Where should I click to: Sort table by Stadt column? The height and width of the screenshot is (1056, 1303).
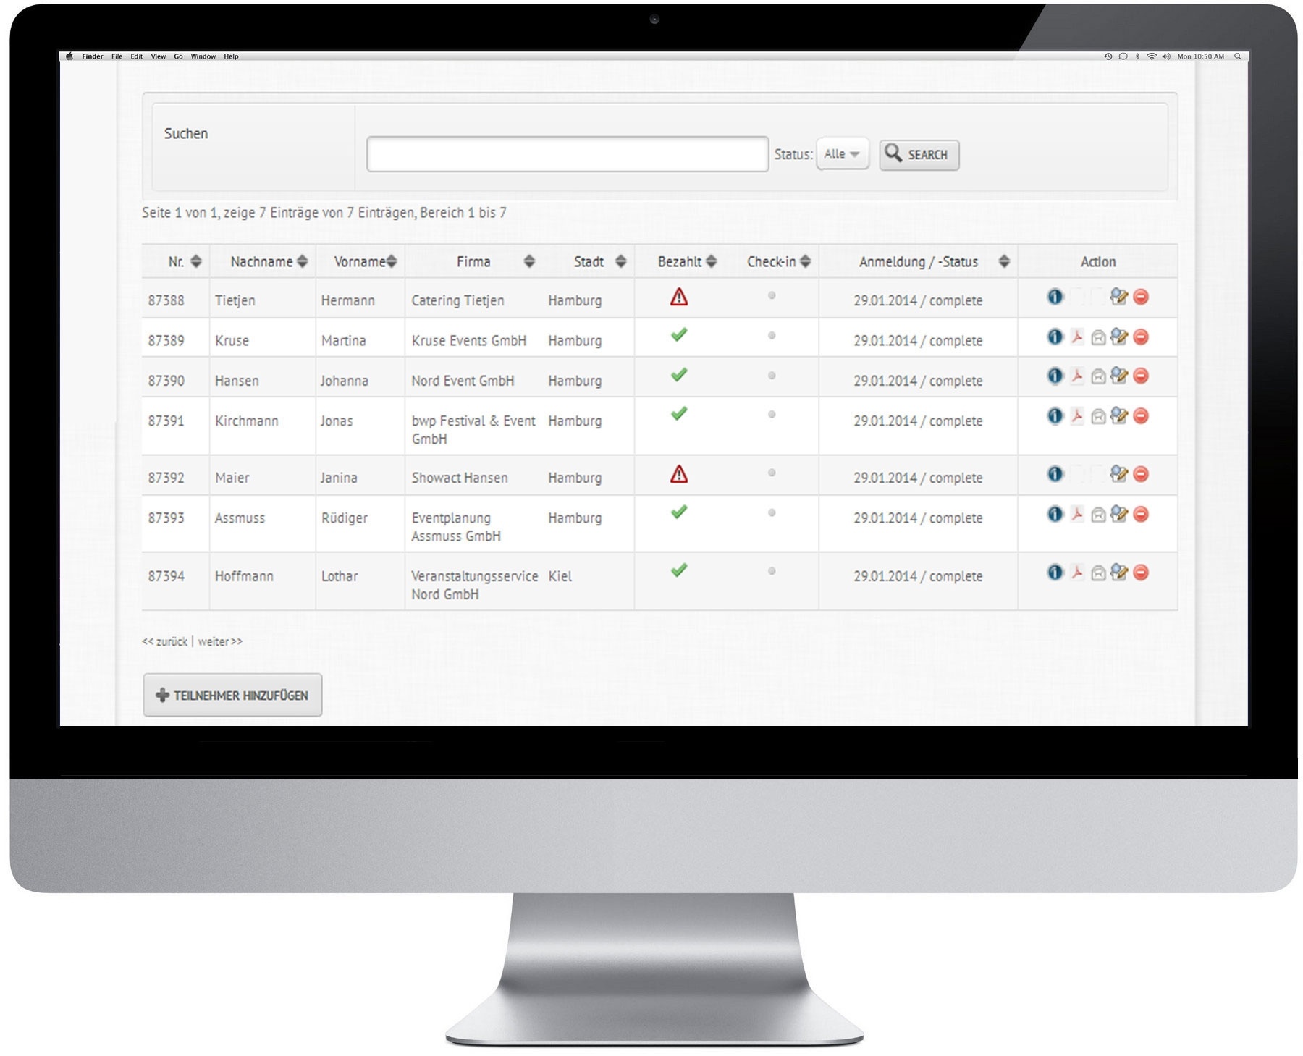620,261
